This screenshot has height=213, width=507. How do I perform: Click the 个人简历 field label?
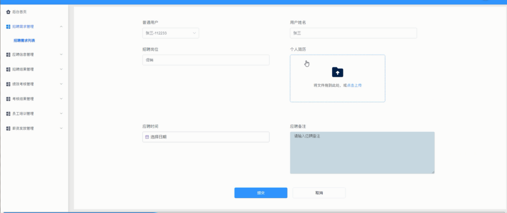298,49
